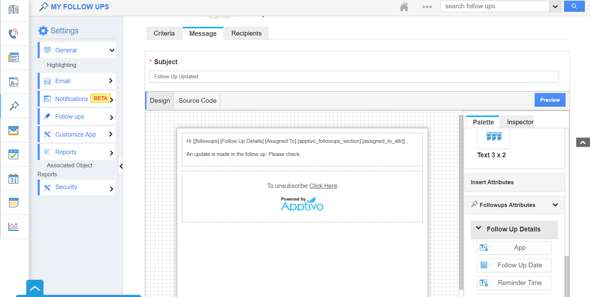Switch to the Recipients tab

(246, 33)
